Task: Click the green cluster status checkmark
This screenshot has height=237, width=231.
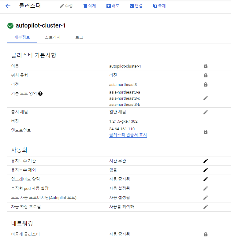Action: (x=10, y=26)
